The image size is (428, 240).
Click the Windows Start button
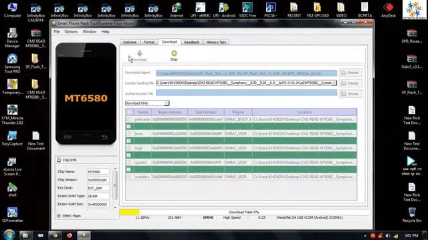pyautogui.click(x=9, y=235)
